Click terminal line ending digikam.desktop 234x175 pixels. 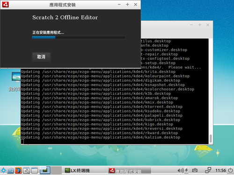point(101,80)
